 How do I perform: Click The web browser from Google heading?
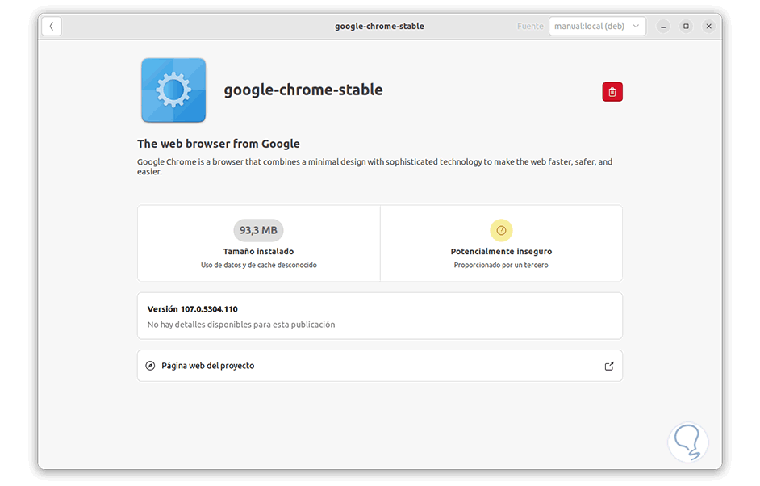click(218, 143)
